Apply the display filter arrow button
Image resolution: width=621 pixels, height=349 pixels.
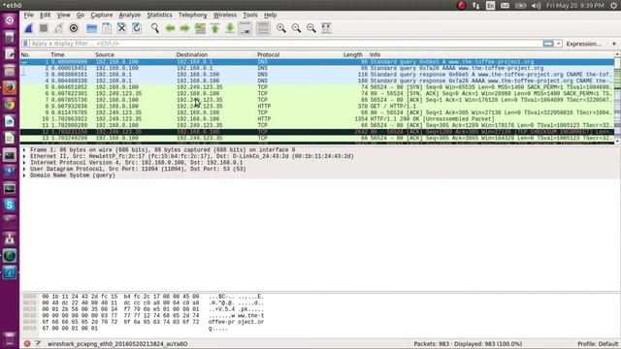(548, 44)
